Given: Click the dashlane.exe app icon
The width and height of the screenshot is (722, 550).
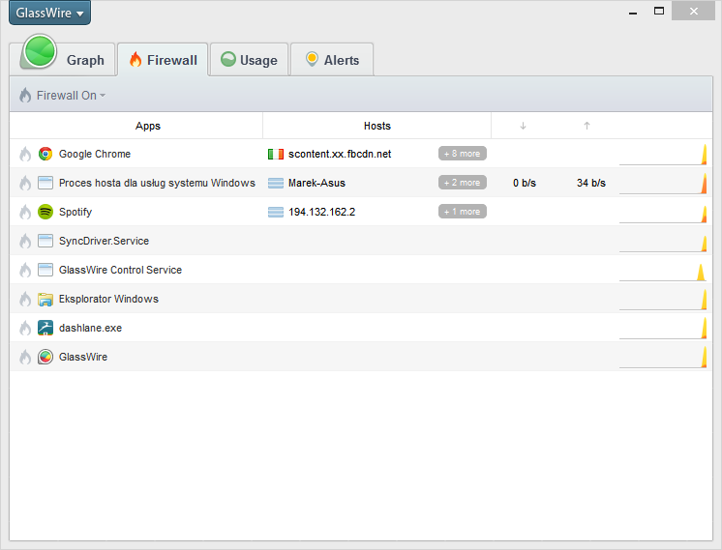Looking at the screenshot, I should click(x=45, y=328).
